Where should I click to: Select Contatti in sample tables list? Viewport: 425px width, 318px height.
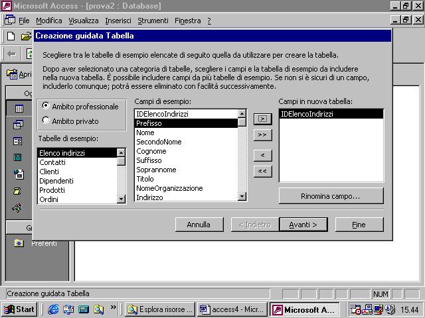pyautogui.click(x=77, y=162)
